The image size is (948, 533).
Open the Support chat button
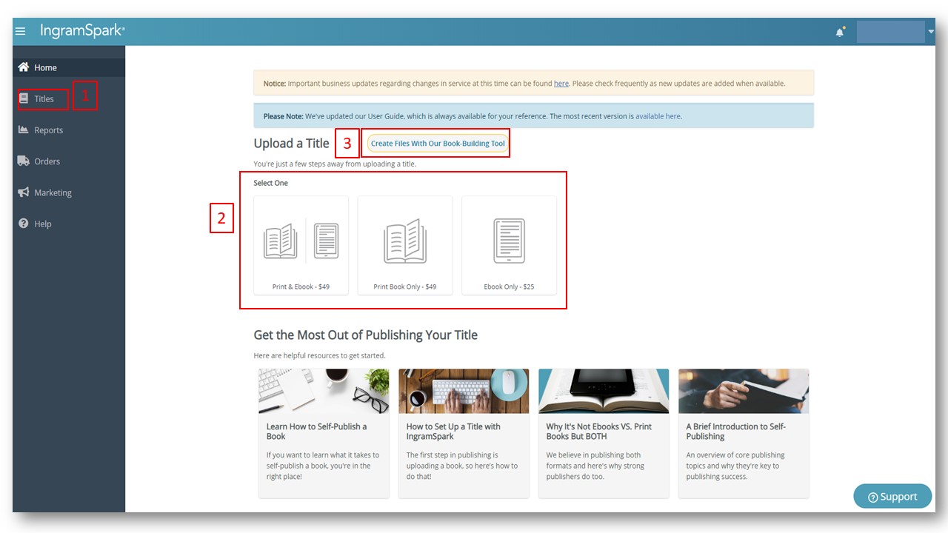coord(892,496)
